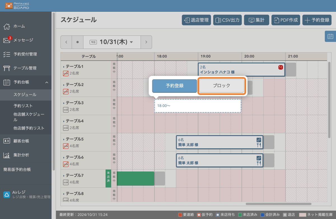Click link icon on テーブル5 reservation

pyautogui.click(x=259, y=140)
